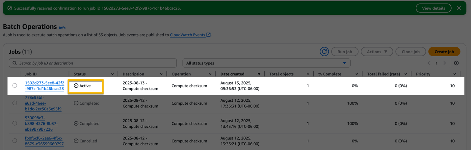Go to previous page of jobs
The height and width of the screenshot is (150, 471).
(x=429, y=63)
